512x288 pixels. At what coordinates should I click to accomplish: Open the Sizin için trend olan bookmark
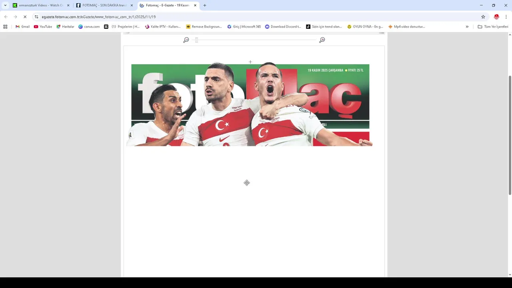pyautogui.click(x=324, y=27)
